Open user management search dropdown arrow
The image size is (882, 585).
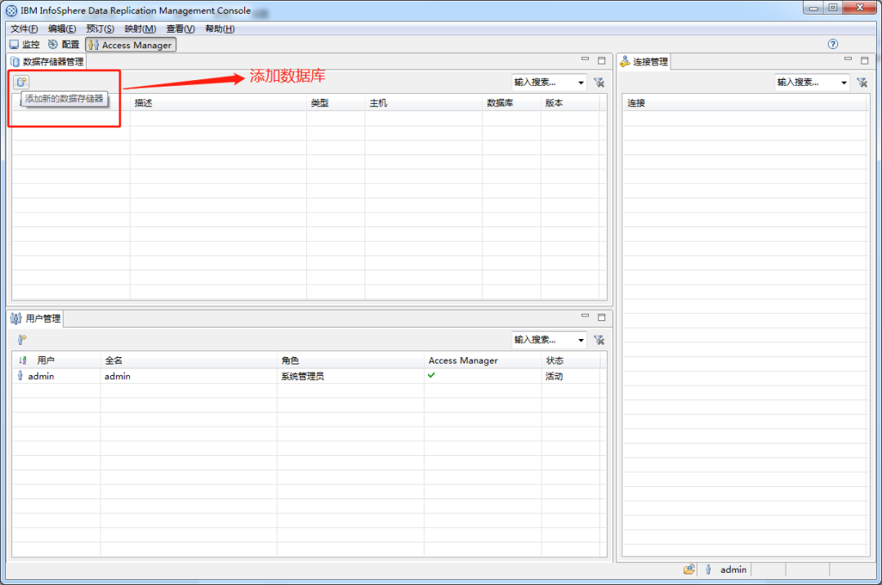click(x=581, y=340)
